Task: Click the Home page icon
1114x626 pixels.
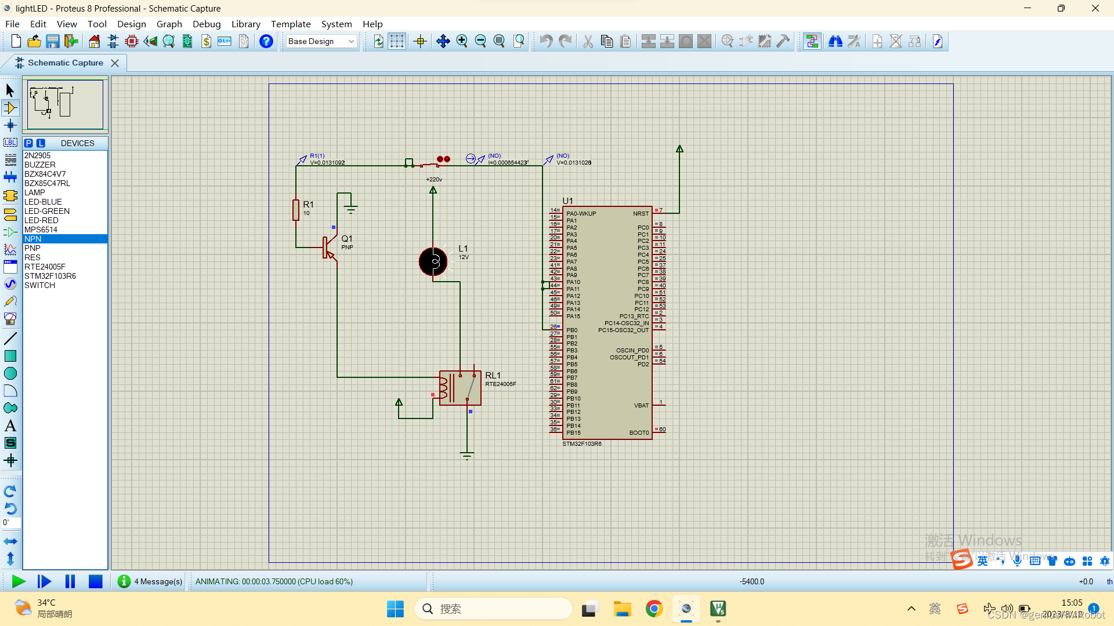Action: point(94,41)
